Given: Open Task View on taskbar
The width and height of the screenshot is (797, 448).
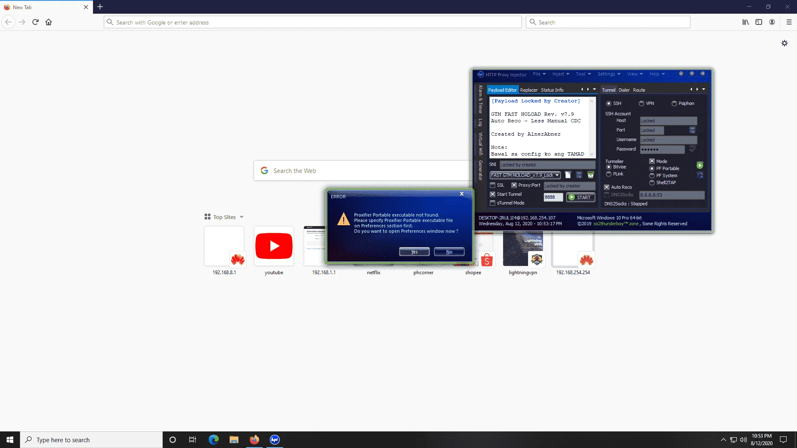Looking at the screenshot, I should coord(193,440).
